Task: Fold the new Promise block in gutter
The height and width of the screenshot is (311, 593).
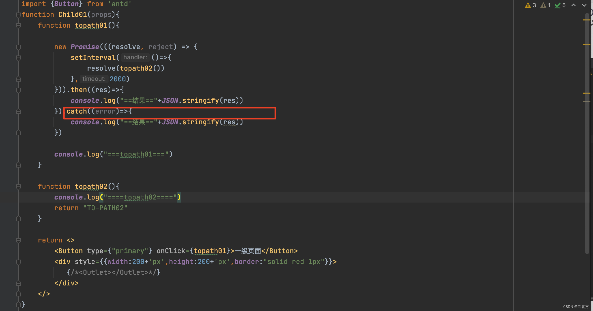Action: click(18, 47)
